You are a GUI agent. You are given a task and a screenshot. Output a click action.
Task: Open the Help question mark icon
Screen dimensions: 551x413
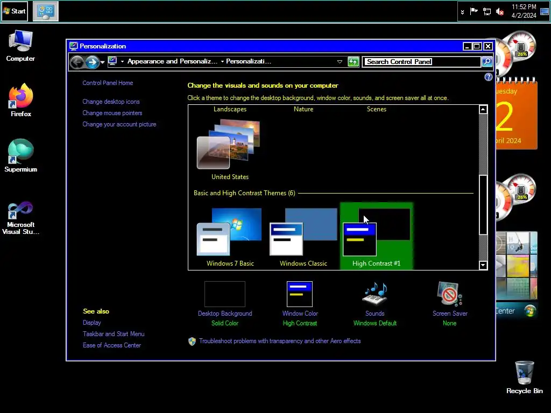click(x=488, y=77)
